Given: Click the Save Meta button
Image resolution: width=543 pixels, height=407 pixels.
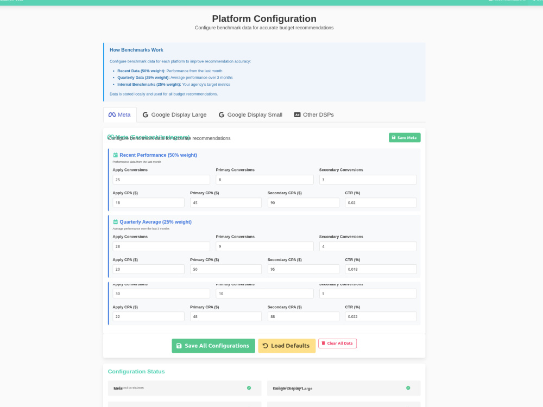Looking at the screenshot, I should click(x=405, y=138).
